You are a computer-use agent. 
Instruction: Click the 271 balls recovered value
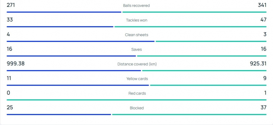coord(11,5)
